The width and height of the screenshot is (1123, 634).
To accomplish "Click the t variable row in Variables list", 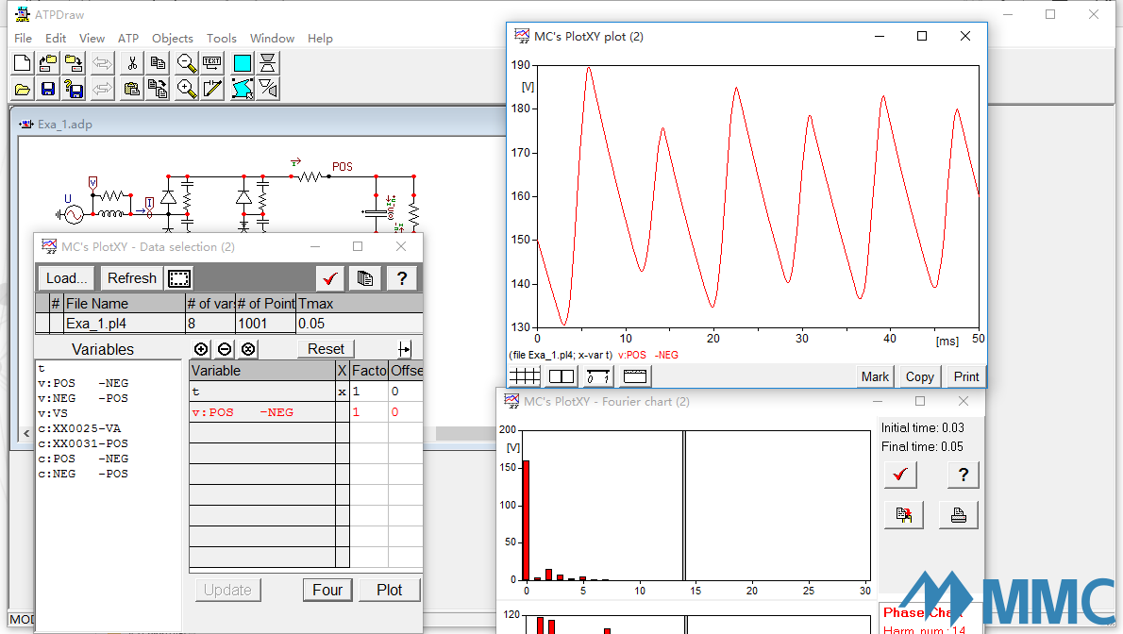I will pyautogui.click(x=42, y=368).
